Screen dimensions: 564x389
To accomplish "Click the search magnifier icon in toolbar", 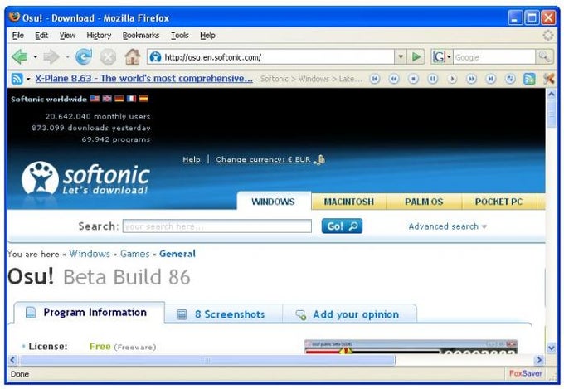I will click(544, 57).
